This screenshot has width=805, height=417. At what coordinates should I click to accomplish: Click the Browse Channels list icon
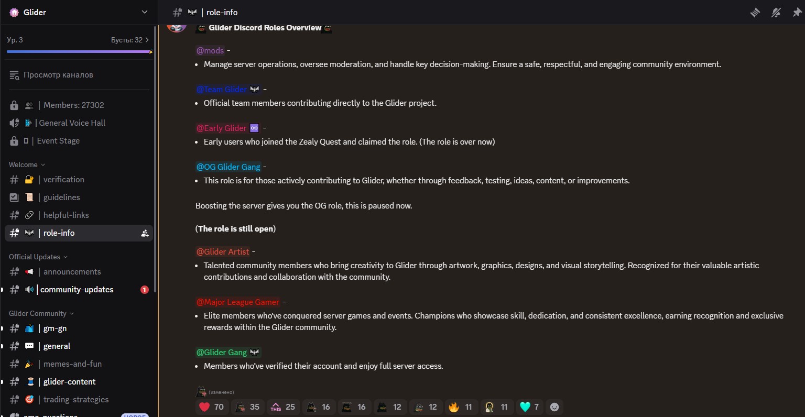[x=15, y=75]
